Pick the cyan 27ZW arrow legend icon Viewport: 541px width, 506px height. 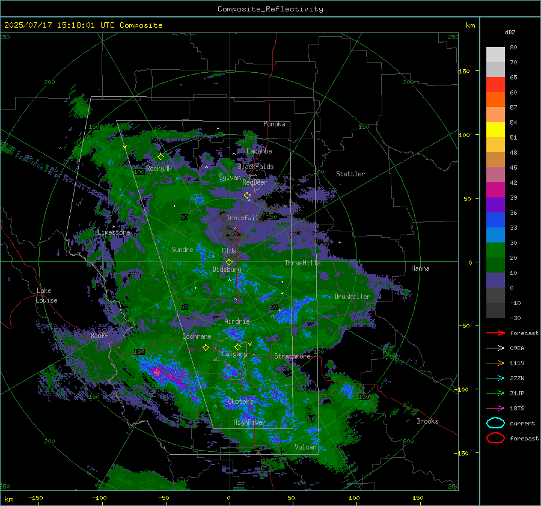click(x=495, y=378)
